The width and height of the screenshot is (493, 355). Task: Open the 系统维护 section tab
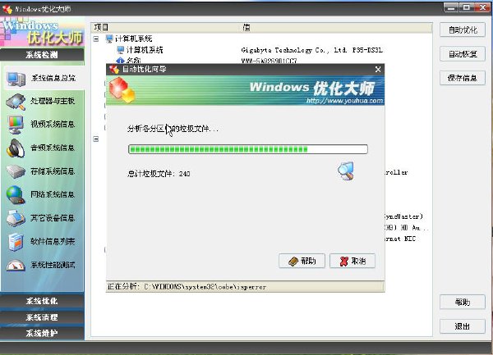pos(42,333)
